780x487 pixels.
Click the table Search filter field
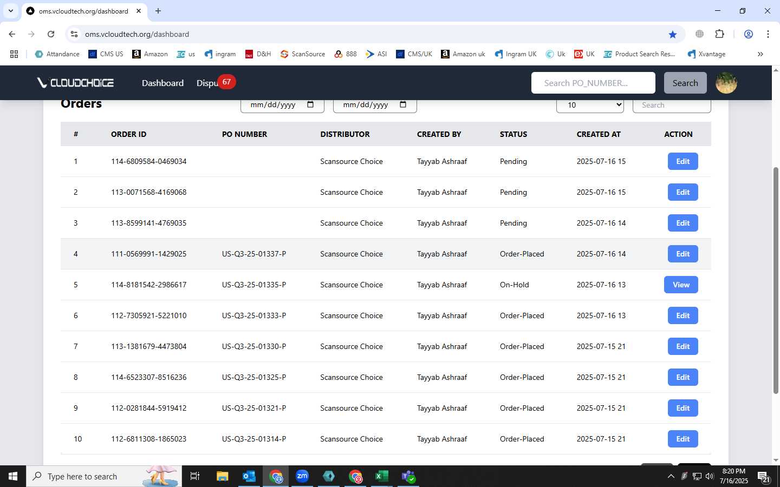(x=672, y=105)
